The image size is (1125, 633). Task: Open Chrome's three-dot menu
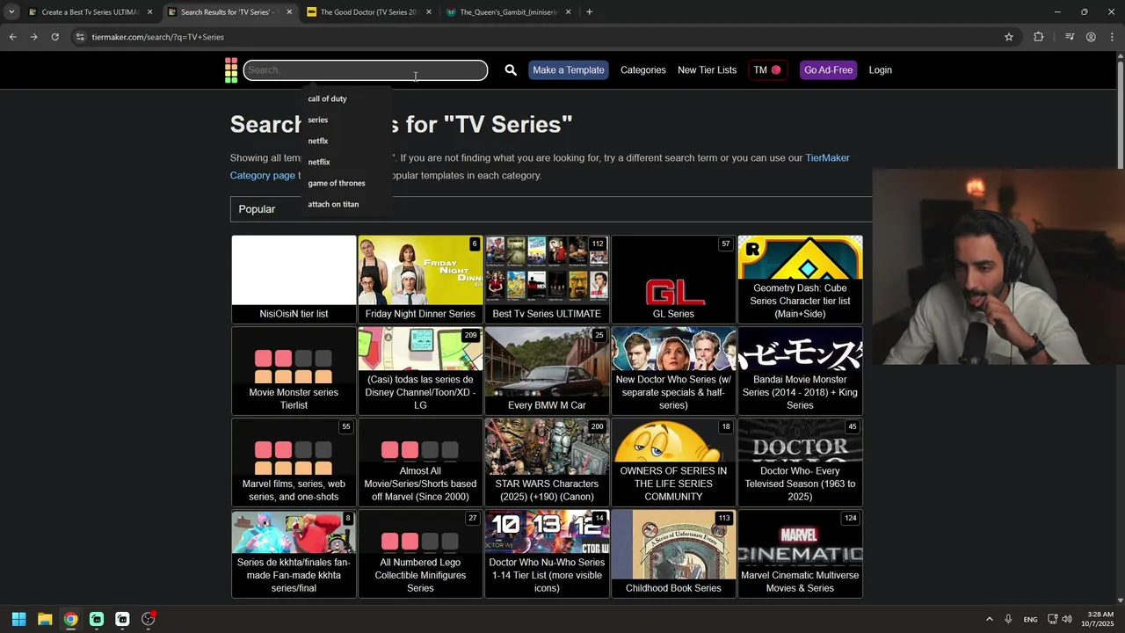1113,37
